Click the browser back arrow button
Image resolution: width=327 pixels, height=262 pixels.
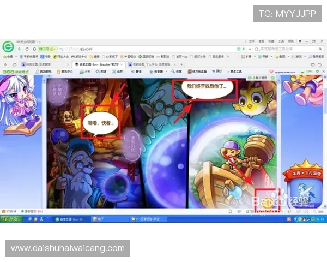click(x=20, y=49)
